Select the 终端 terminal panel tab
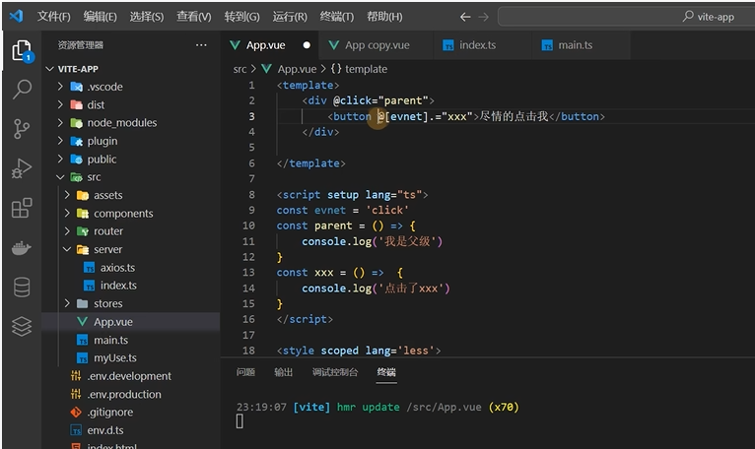755x449 pixels. tap(386, 372)
